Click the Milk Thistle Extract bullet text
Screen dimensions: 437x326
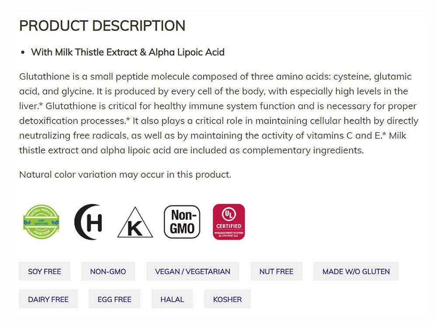click(128, 52)
